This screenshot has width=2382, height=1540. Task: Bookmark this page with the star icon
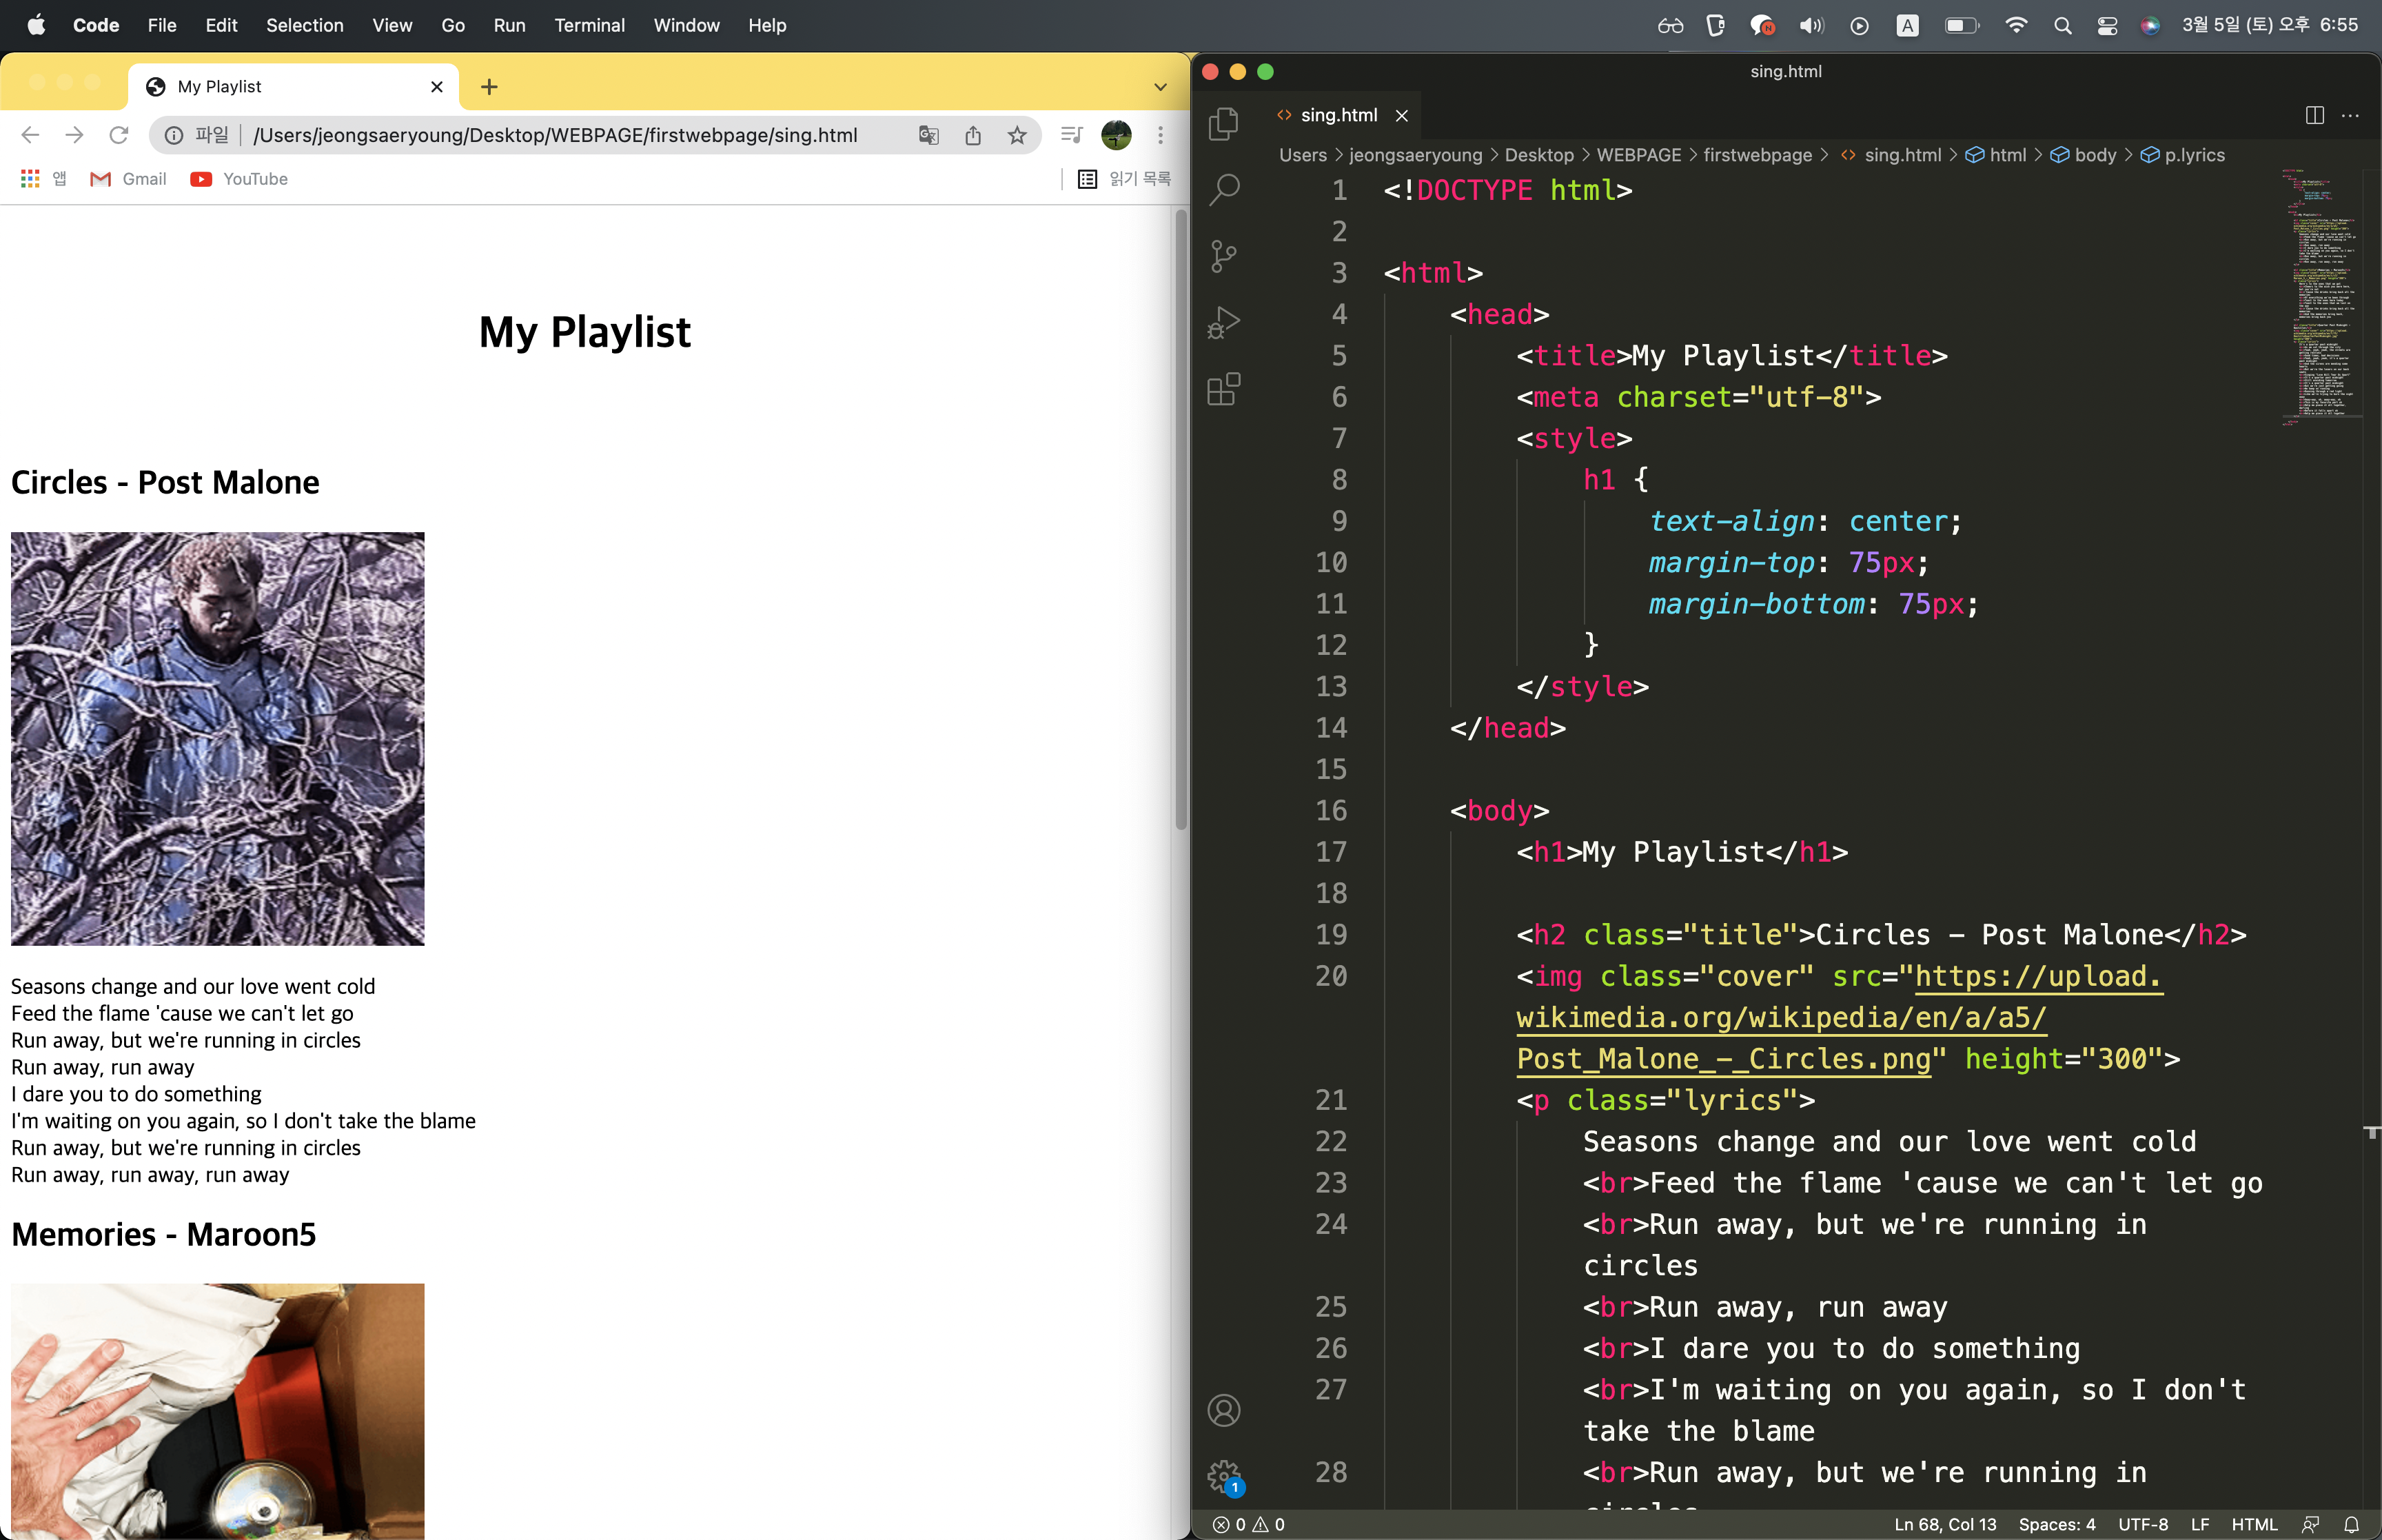tap(1017, 135)
